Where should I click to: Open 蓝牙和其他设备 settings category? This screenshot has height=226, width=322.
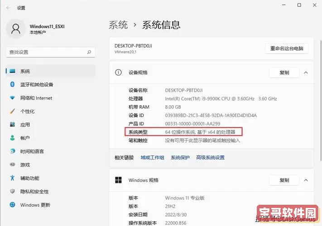point(51,85)
